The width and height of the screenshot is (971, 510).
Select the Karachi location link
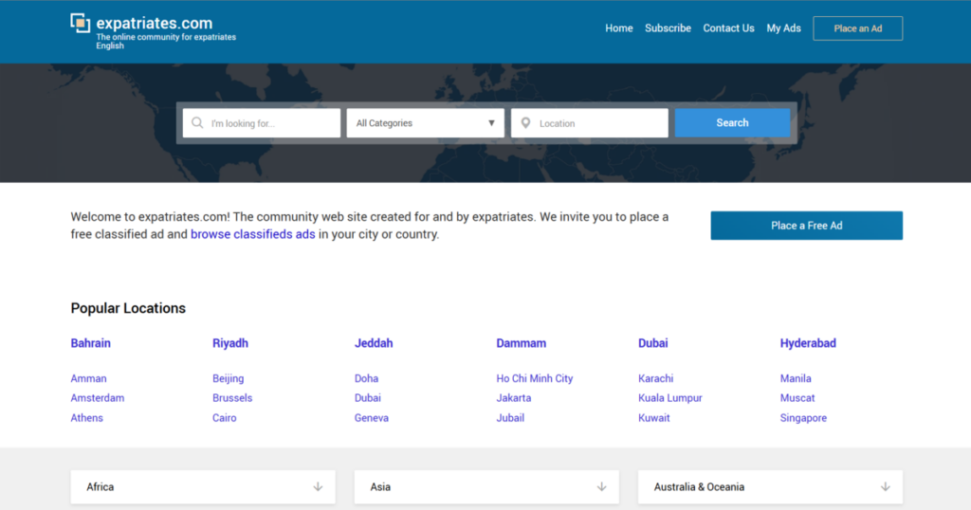tap(656, 378)
